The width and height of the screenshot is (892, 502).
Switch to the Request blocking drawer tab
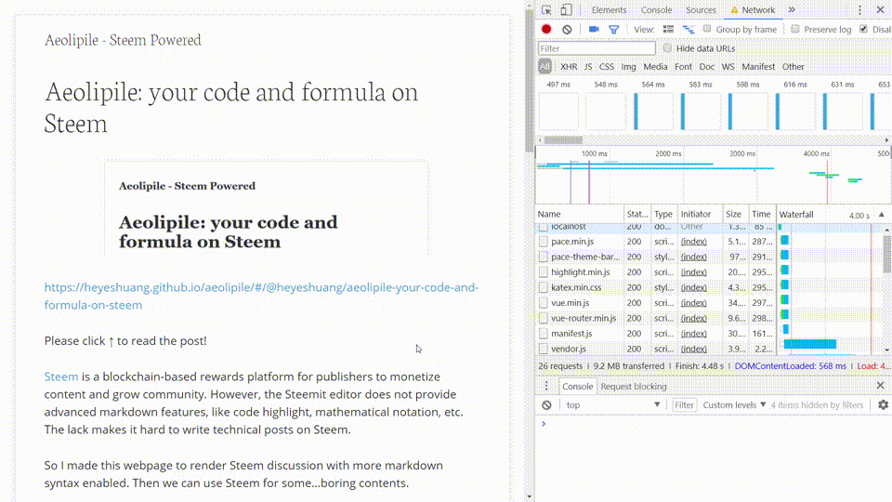click(633, 386)
